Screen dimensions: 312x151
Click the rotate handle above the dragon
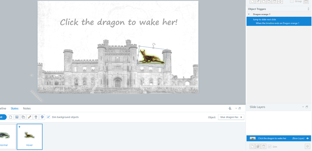pyautogui.click(x=154, y=45)
